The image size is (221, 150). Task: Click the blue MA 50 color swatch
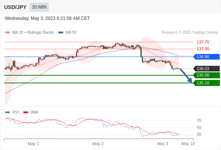click(61, 33)
